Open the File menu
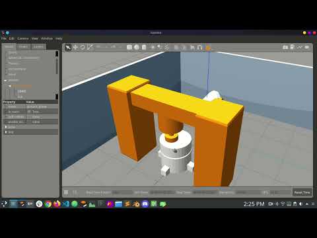The width and height of the screenshot is (317, 238). (4, 38)
